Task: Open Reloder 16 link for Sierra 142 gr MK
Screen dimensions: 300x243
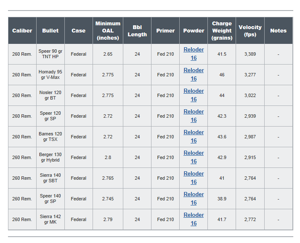Action: click(194, 219)
